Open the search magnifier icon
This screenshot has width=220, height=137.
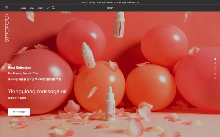pyautogui.click(x=53, y=8)
